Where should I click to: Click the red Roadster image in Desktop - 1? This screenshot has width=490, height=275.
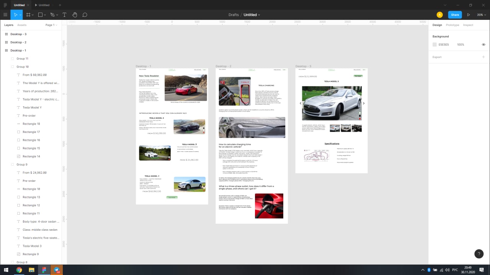tap(186, 87)
